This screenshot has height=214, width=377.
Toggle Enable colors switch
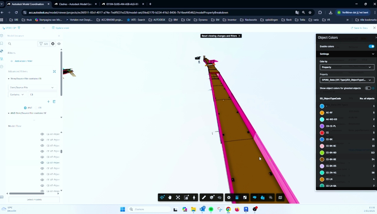371,46
